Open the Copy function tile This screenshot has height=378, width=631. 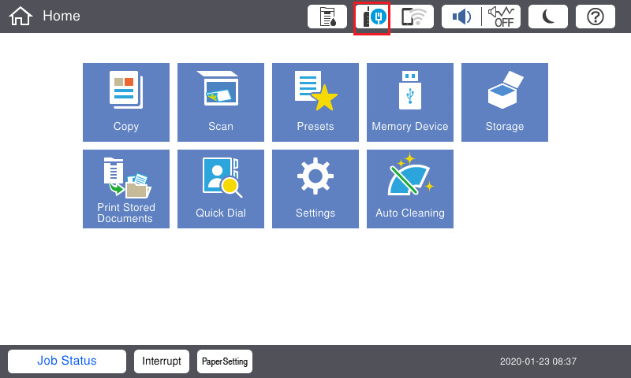point(126,102)
